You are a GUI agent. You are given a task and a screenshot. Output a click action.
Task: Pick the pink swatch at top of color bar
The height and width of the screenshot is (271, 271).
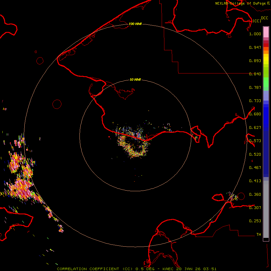tap(266, 32)
